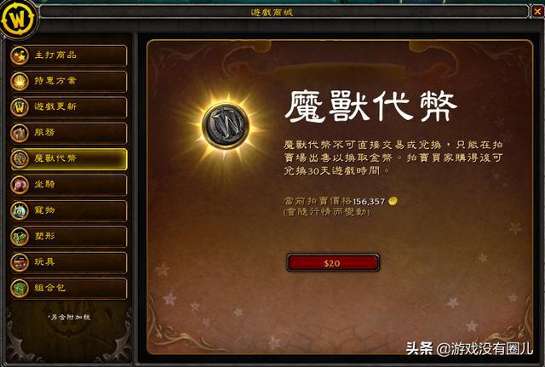Select the 遊戲更新 category tab
This screenshot has height=367, width=545.
pyautogui.click(x=69, y=107)
